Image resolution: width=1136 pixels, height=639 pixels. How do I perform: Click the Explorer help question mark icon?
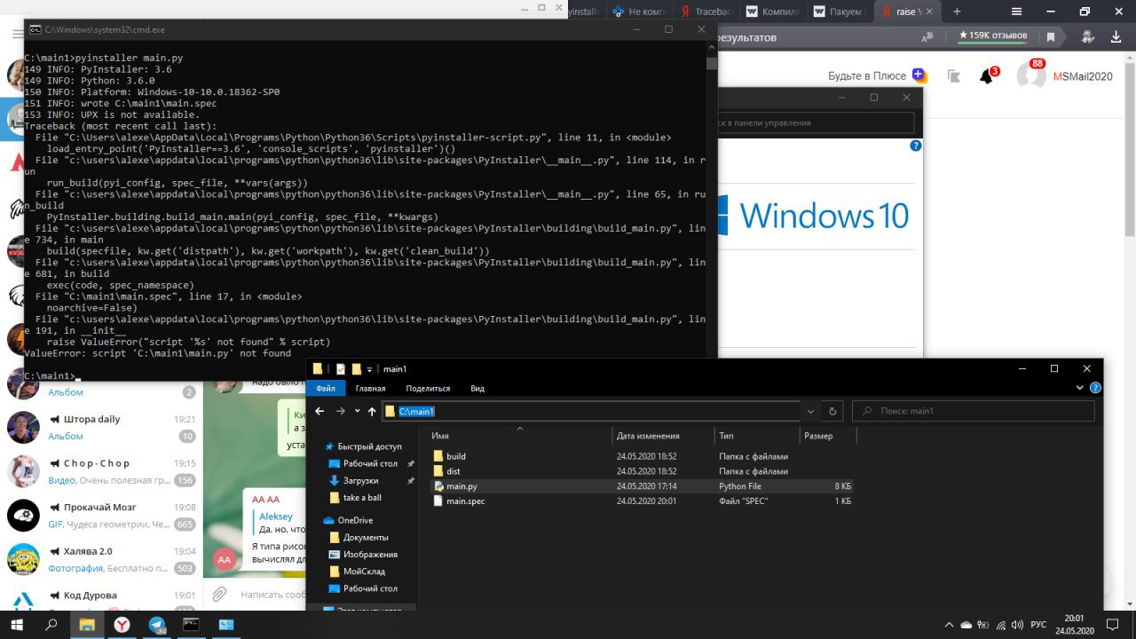[x=1094, y=389]
